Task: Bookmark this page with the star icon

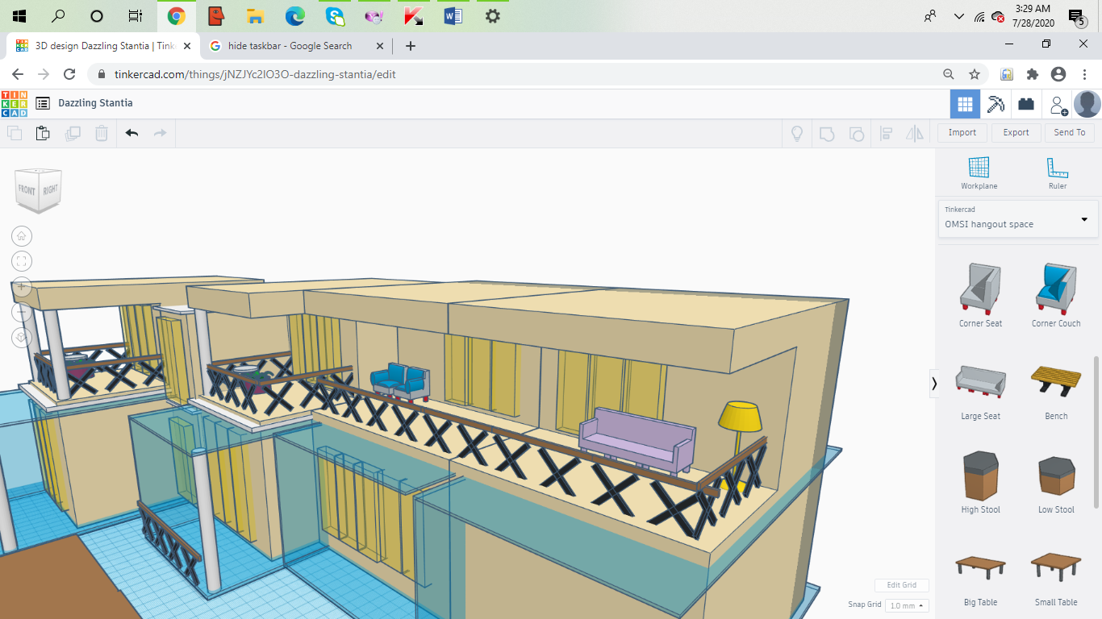Action: (975, 74)
